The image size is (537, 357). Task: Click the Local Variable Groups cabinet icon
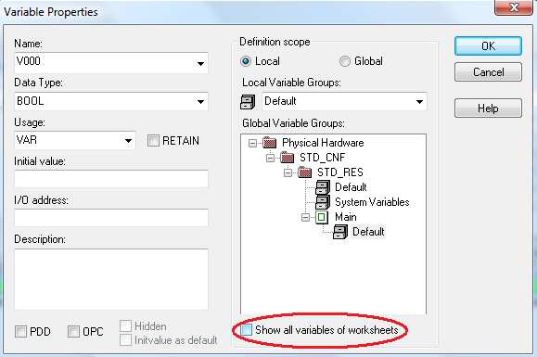[248, 102]
